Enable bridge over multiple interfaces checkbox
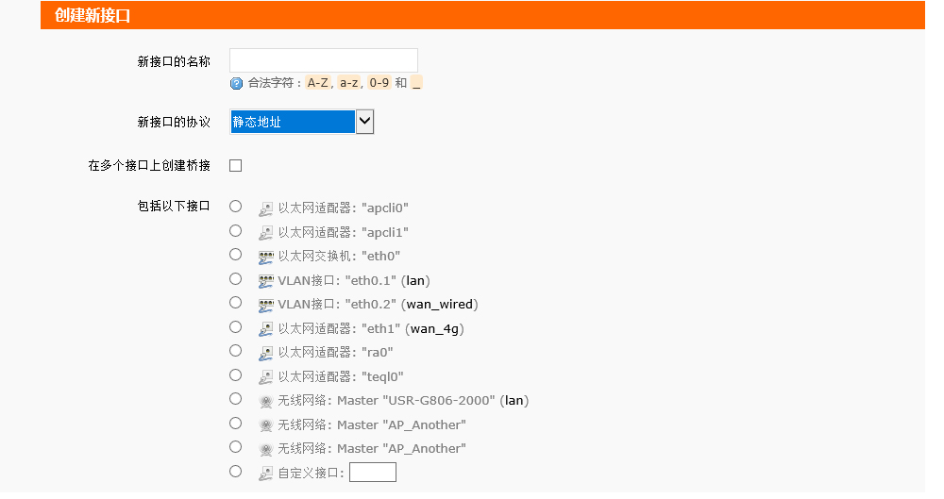 [236, 166]
